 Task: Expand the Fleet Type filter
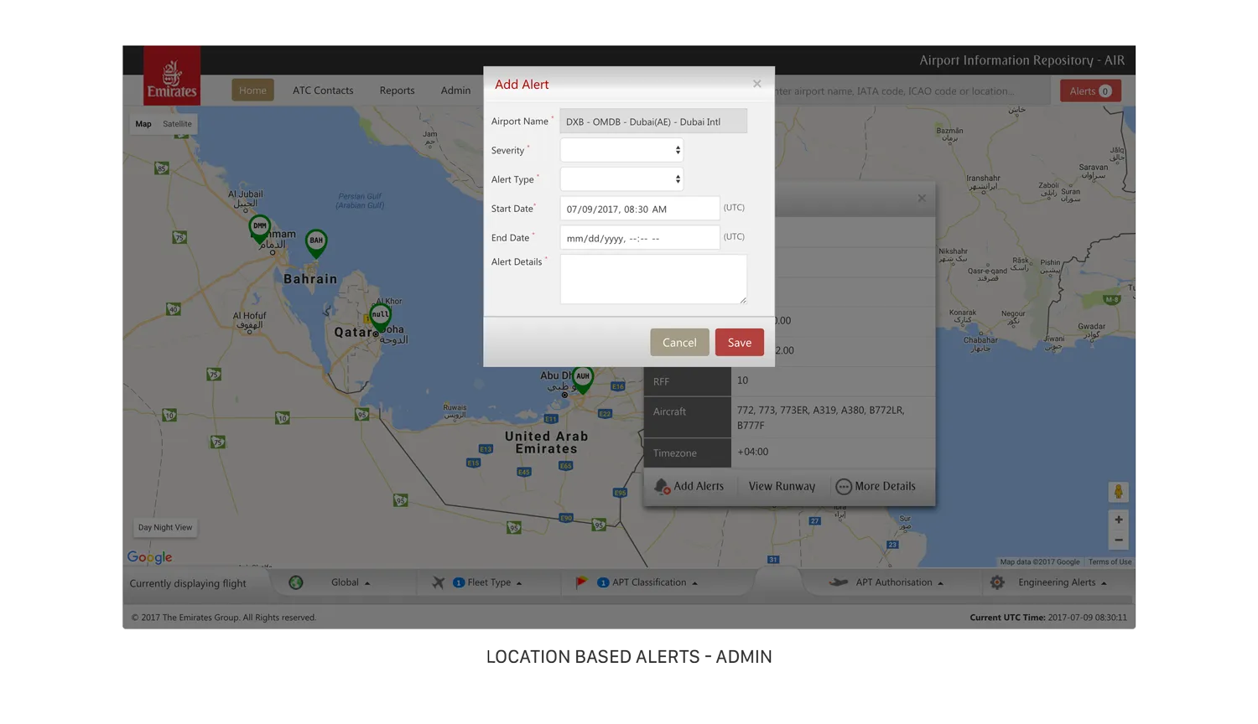488,583
